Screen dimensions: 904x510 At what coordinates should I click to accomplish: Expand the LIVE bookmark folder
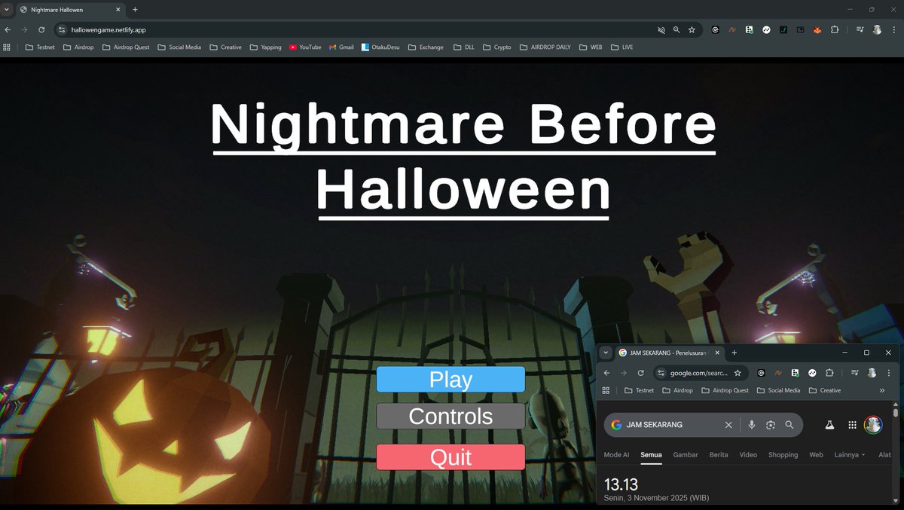[x=622, y=47]
